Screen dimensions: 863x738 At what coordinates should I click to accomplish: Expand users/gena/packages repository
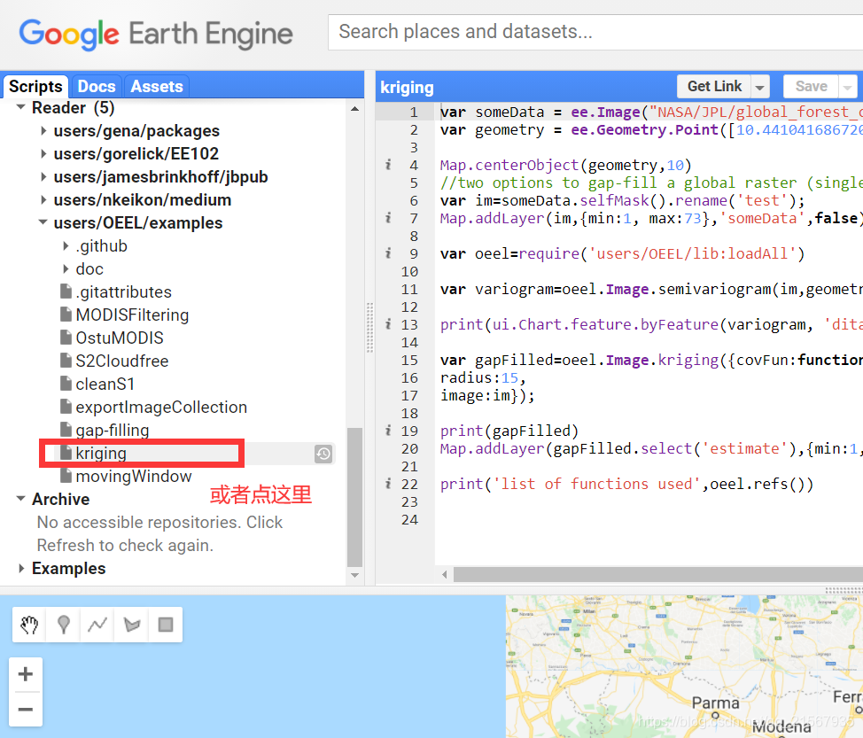click(x=43, y=131)
